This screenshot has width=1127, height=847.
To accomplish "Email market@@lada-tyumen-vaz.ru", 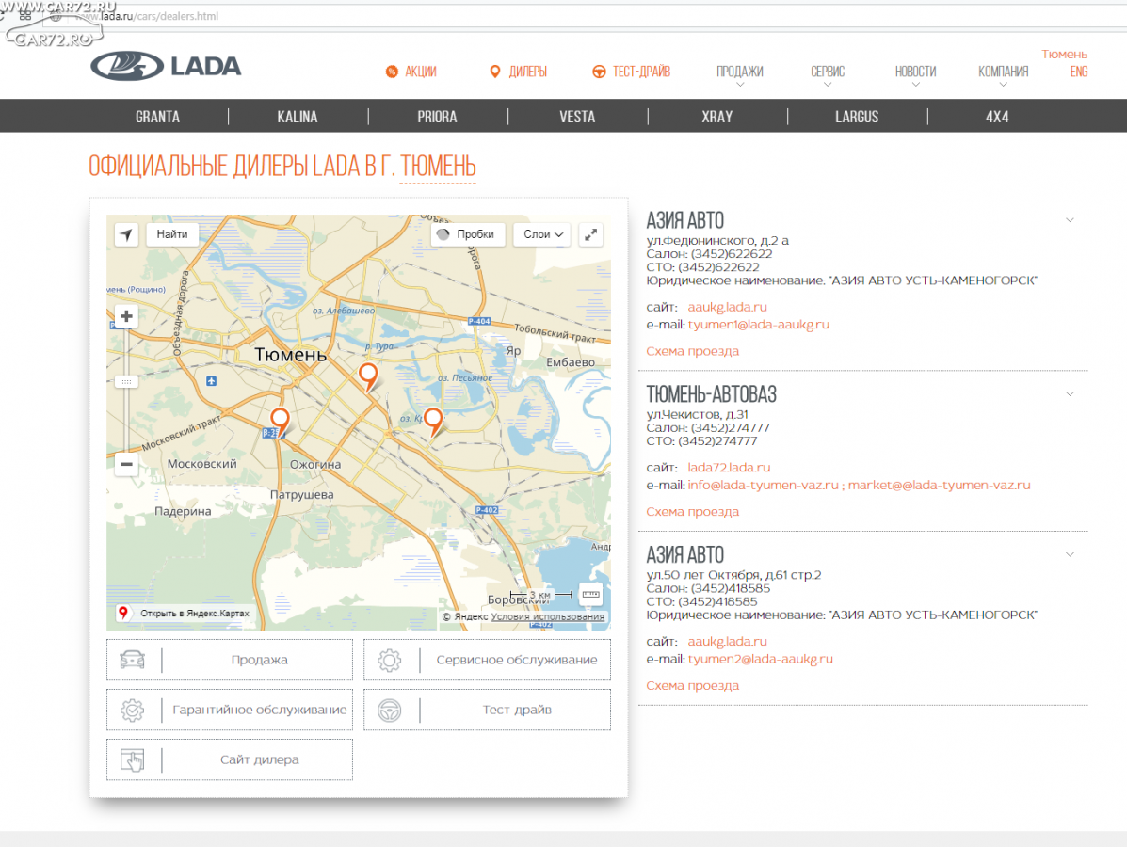I will coord(940,485).
